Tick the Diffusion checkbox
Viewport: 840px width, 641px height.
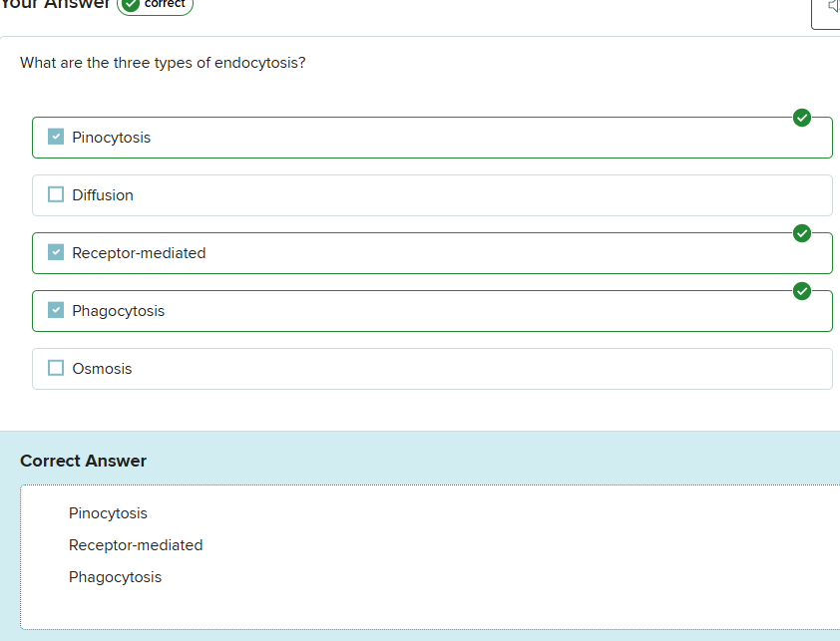(56, 194)
